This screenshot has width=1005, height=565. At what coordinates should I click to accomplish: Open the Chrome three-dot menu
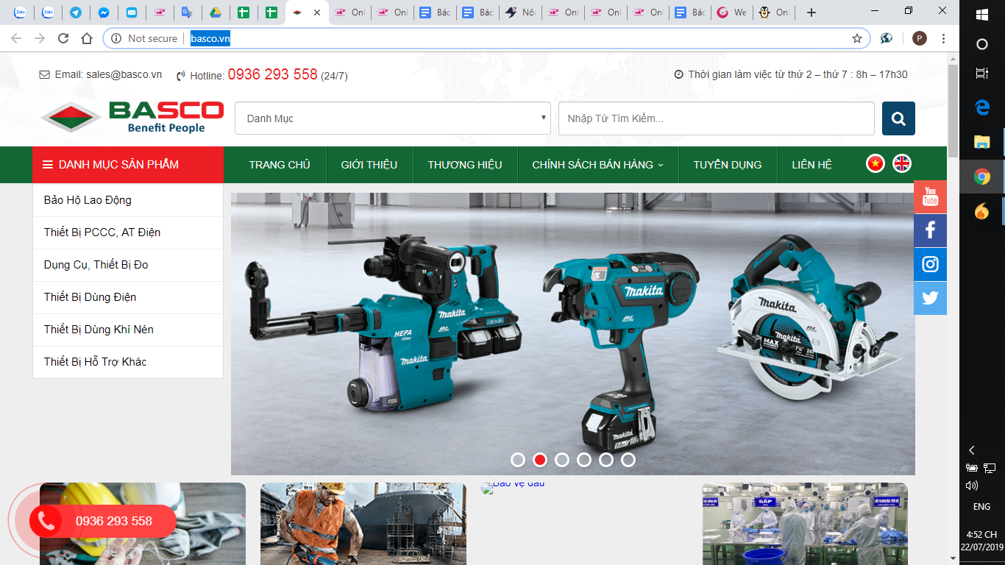click(943, 38)
